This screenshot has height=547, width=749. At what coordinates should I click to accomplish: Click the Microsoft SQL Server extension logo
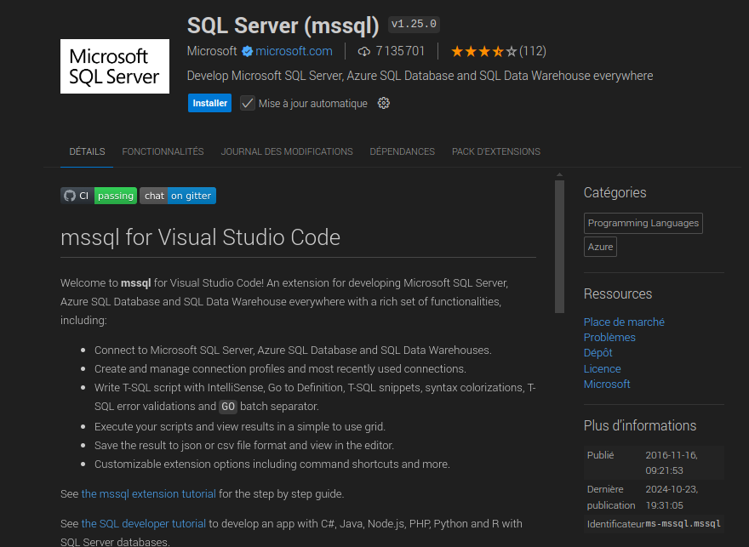115,66
